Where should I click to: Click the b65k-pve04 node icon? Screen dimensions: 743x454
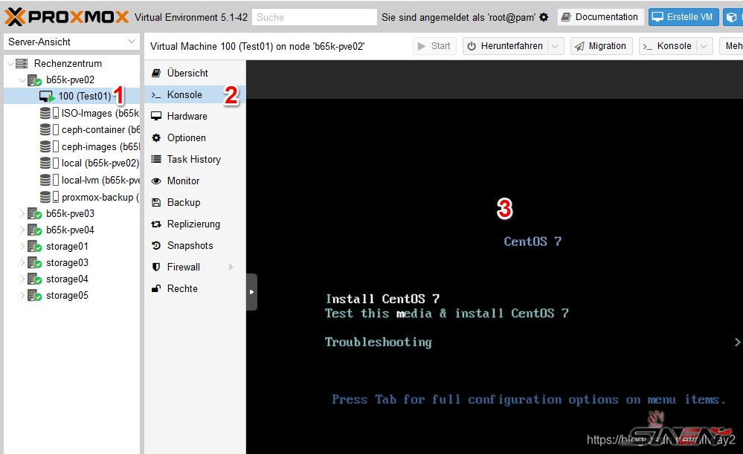click(35, 230)
